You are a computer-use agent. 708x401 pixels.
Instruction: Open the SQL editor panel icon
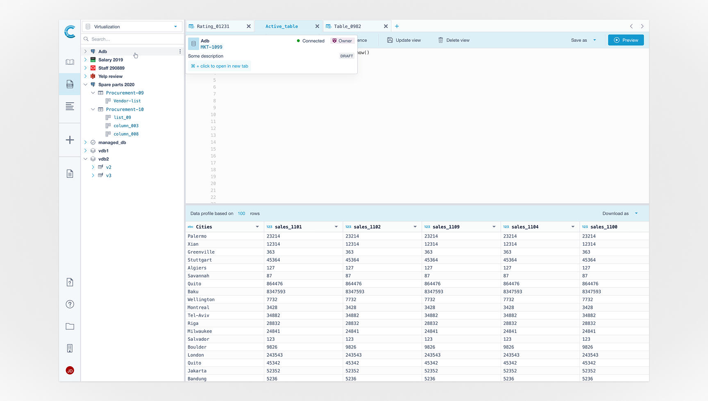coord(70,84)
